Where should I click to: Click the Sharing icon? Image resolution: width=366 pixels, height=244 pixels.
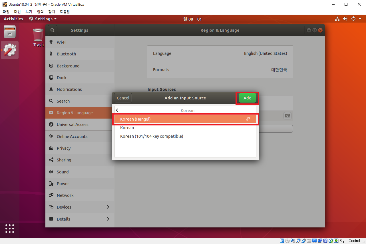pyautogui.click(x=51, y=160)
